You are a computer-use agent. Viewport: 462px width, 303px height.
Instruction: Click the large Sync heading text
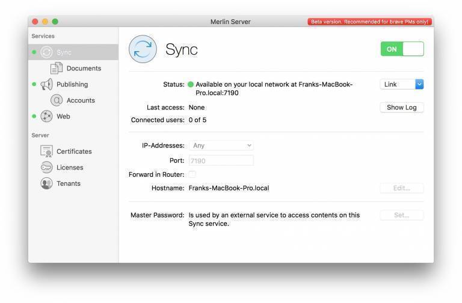182,49
